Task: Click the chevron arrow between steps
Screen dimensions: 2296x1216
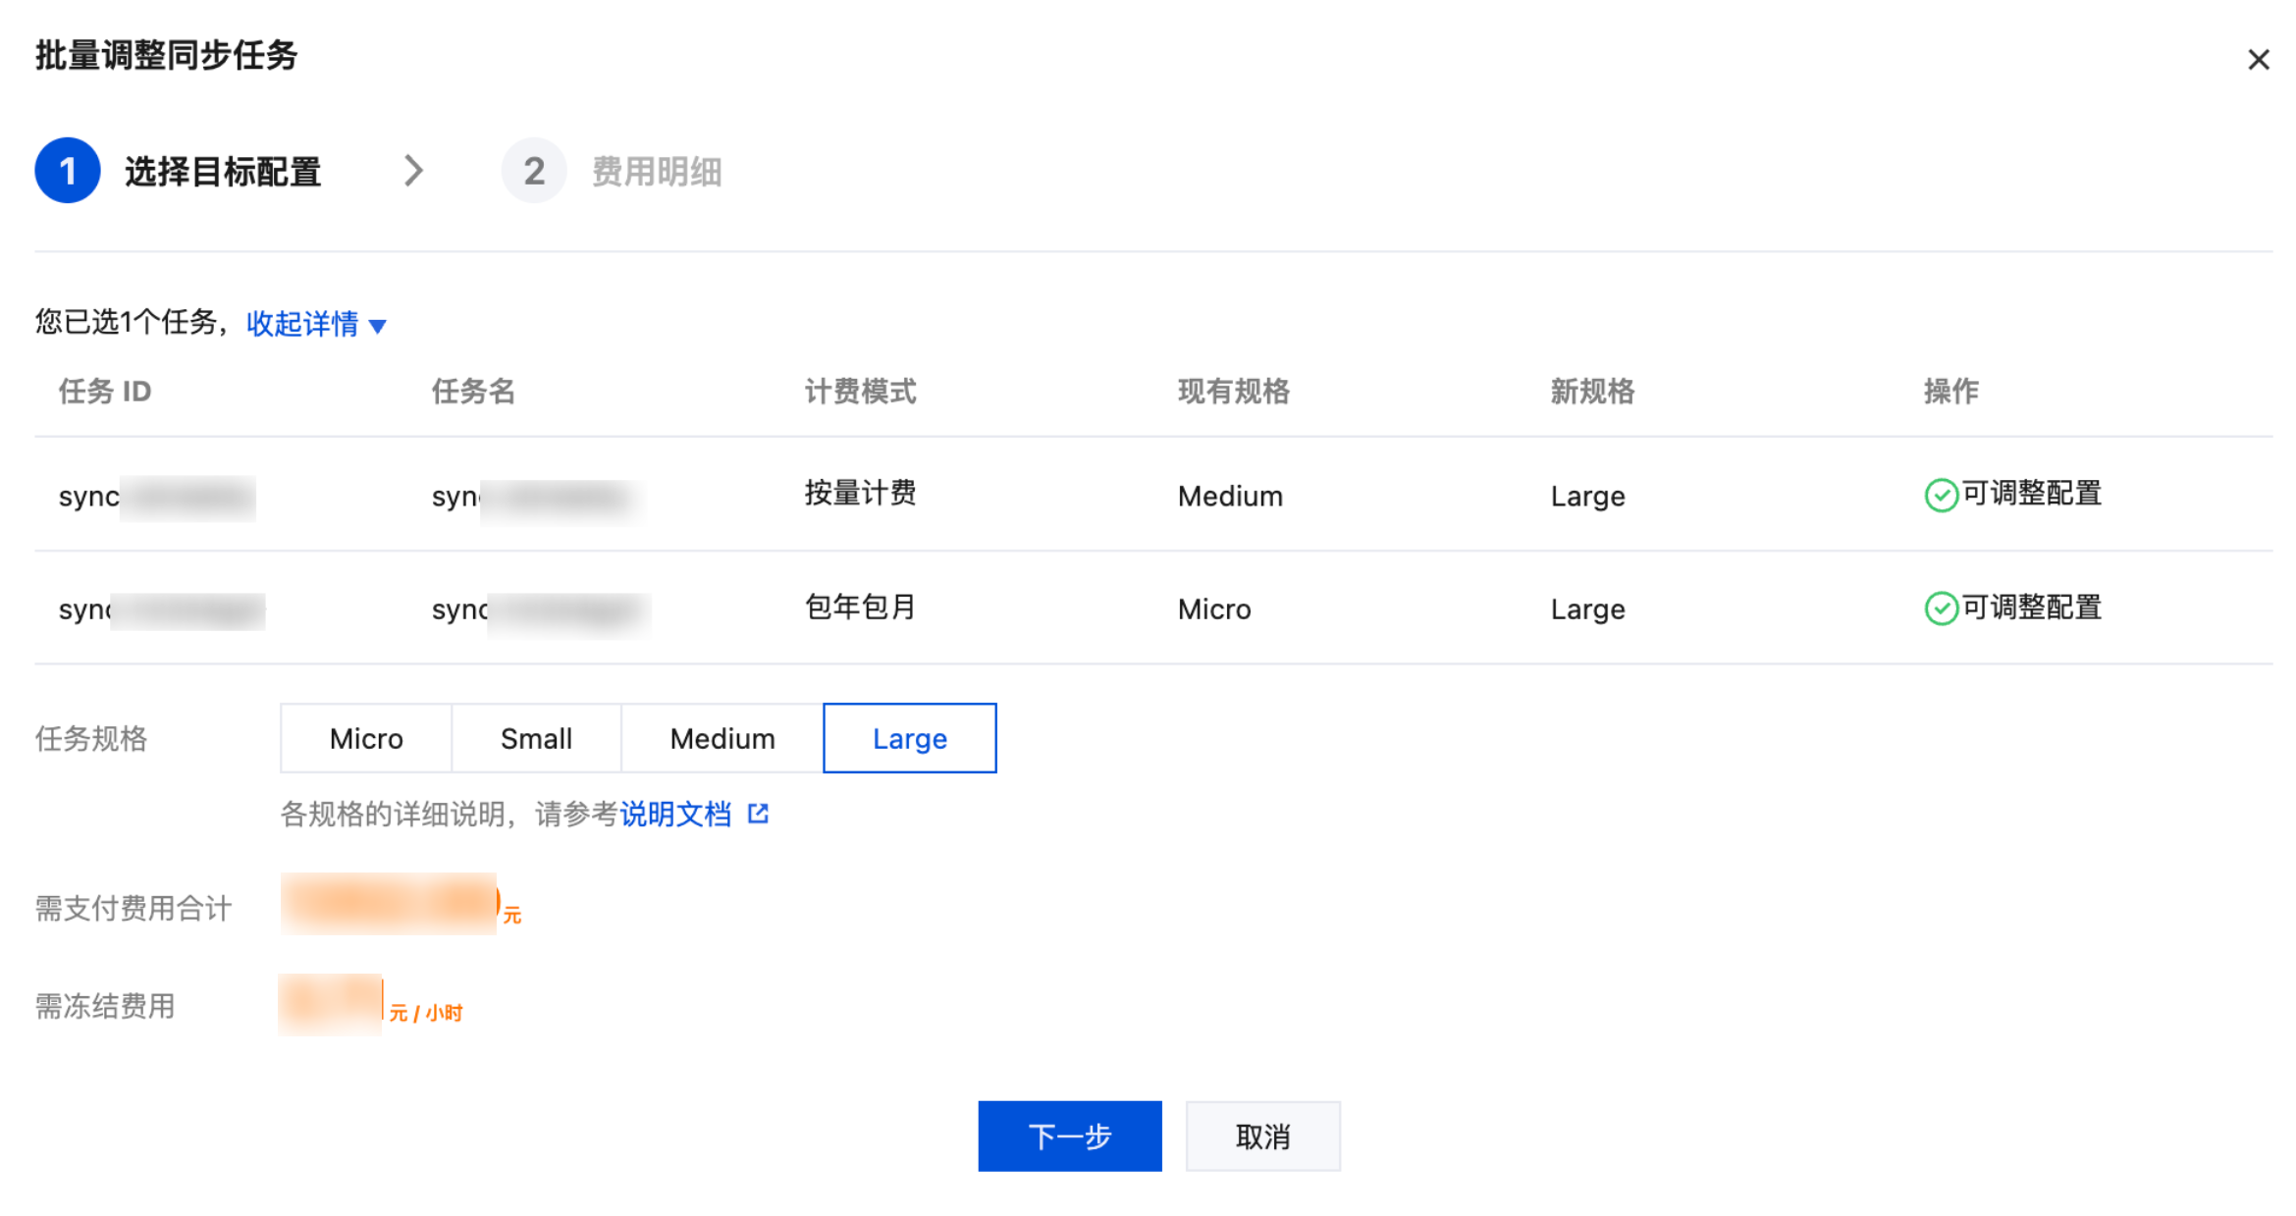Action: (413, 171)
